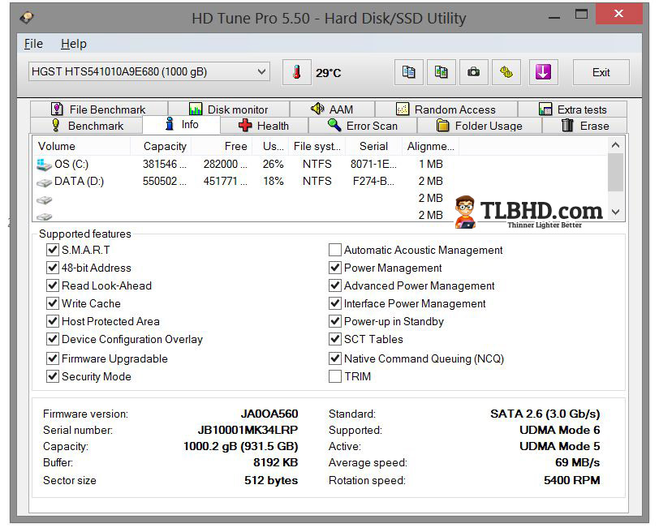Image resolution: width=659 pixels, height=532 pixels.
Task: Toggle the Host Protected Area checkbox
Action: point(52,321)
